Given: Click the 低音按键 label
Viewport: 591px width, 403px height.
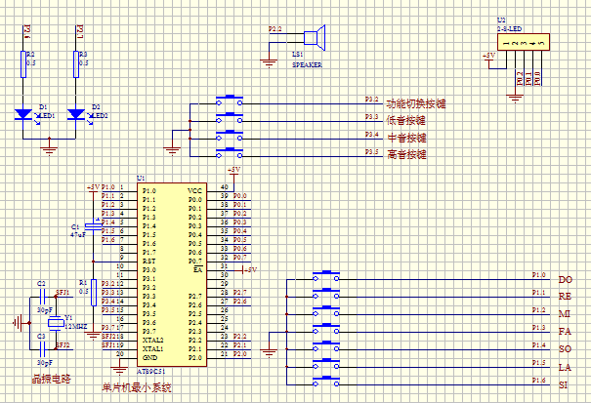Looking at the screenshot, I should [406, 120].
